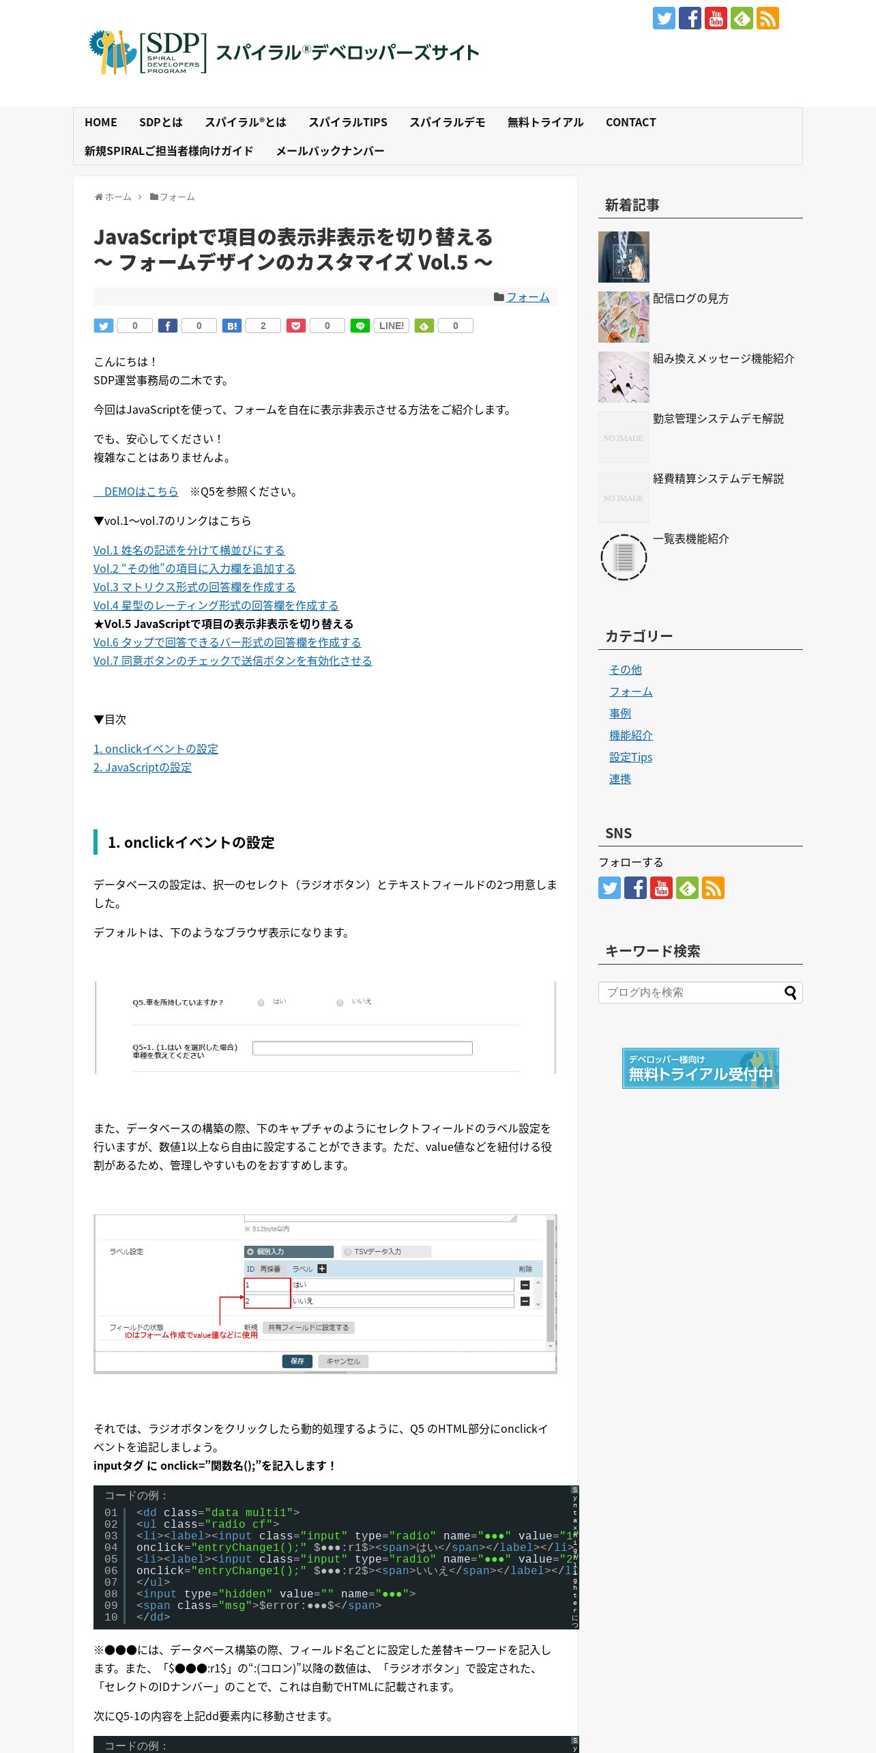Share article with Facebook share button
This screenshot has height=1753, width=876.
168,326
